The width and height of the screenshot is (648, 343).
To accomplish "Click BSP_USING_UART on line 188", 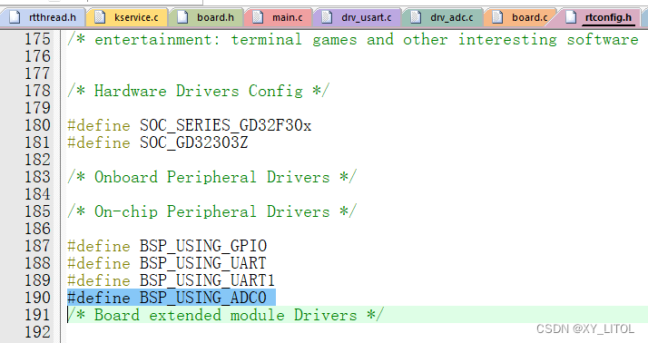I will 202,263.
